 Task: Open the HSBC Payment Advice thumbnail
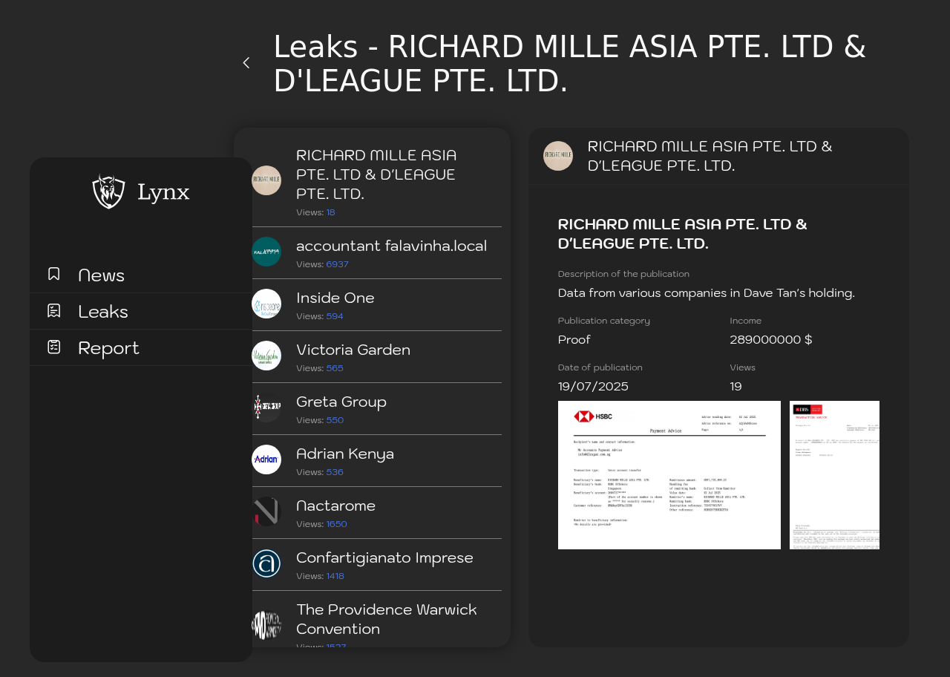(669, 475)
